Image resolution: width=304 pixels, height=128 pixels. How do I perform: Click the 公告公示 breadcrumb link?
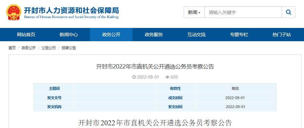(49, 48)
